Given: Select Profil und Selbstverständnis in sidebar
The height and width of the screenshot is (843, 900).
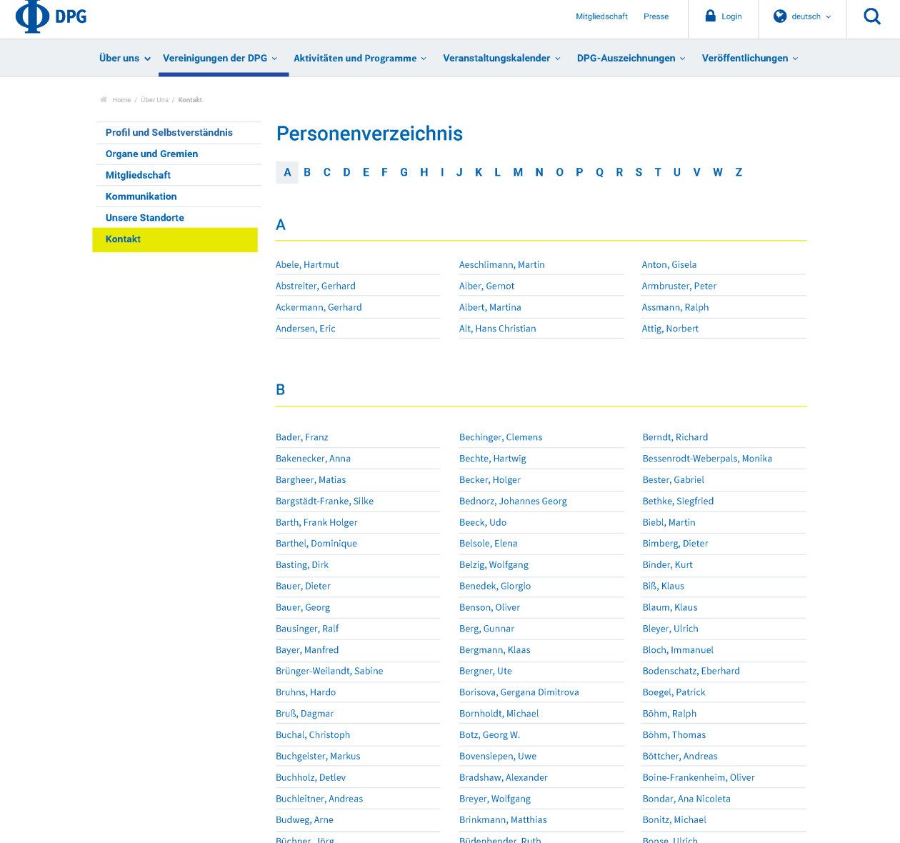Looking at the screenshot, I should click(169, 132).
